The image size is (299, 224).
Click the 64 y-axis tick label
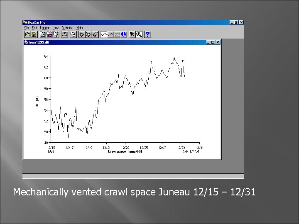(x=46, y=56)
